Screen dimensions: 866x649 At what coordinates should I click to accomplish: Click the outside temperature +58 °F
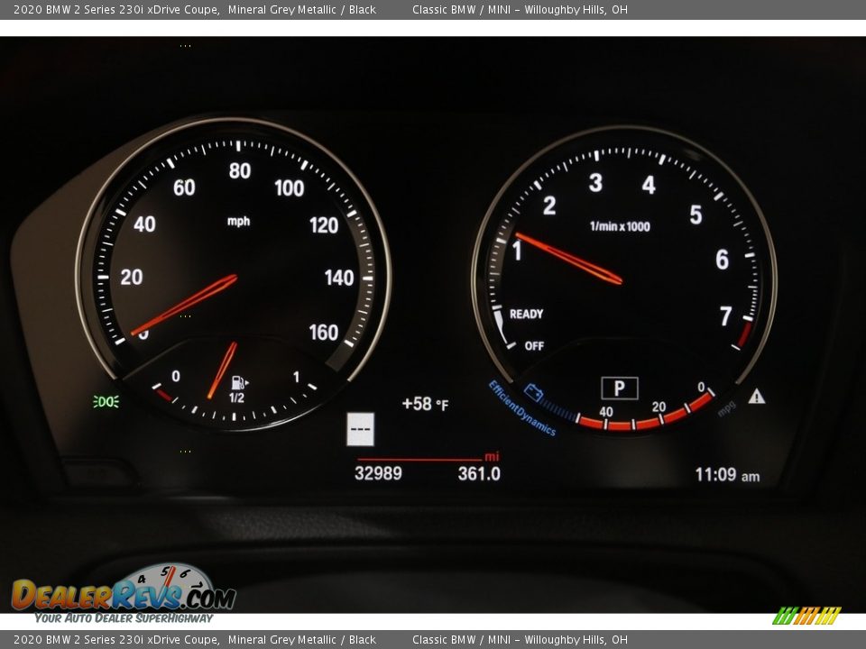tap(425, 404)
